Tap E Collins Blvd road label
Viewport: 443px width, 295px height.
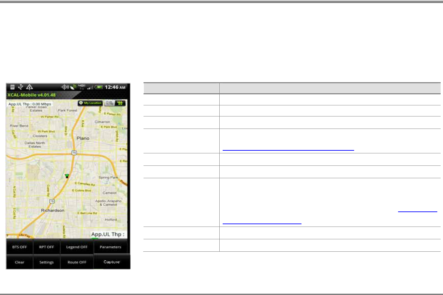pyautogui.click(x=82, y=190)
